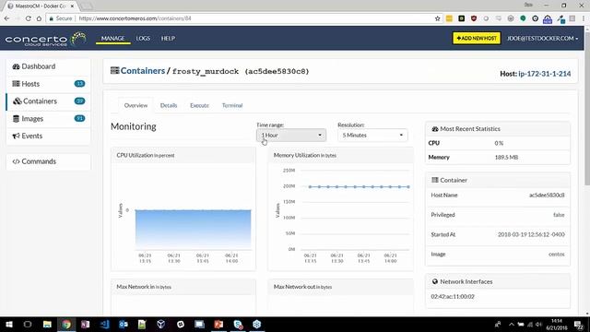Click the Image value centos

click(557, 255)
